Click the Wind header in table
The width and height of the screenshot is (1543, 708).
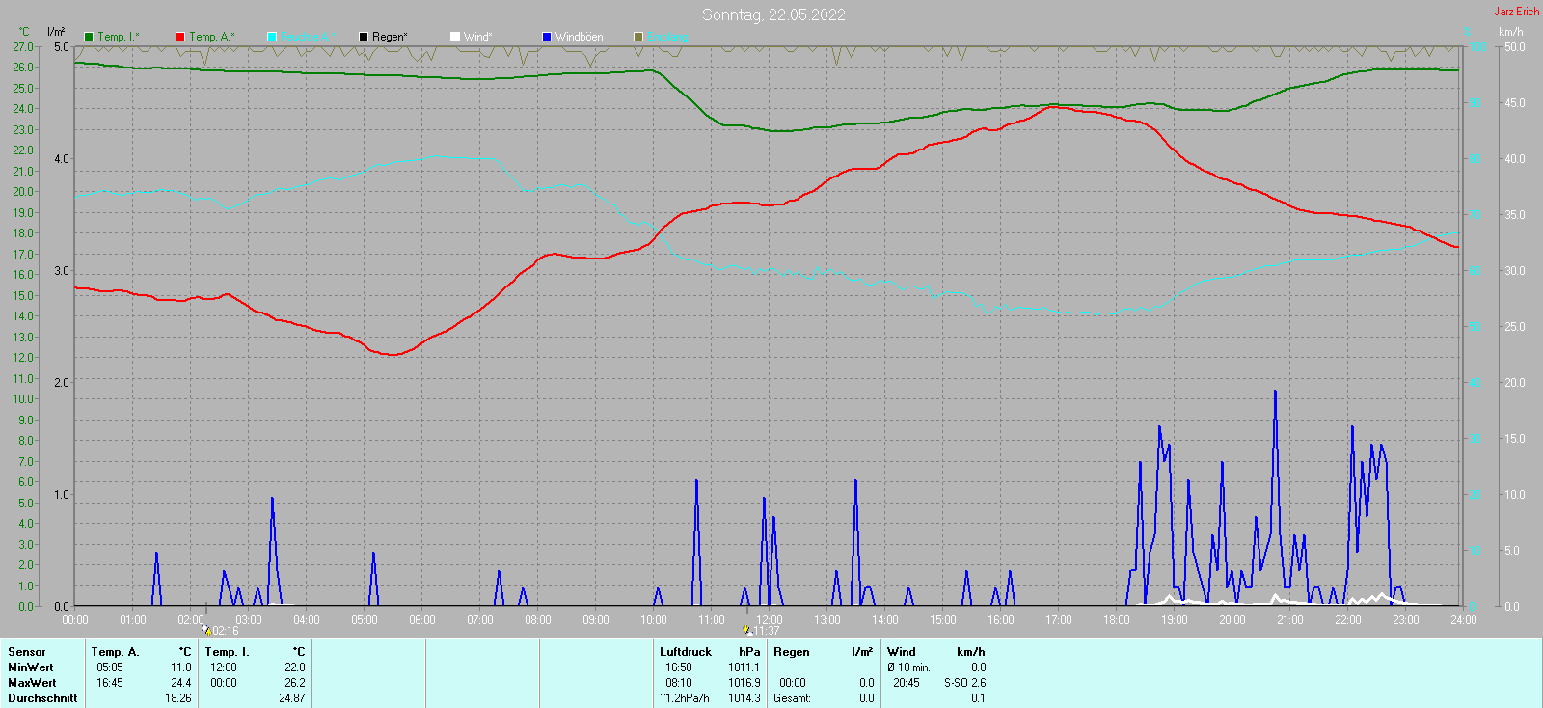pos(902,652)
